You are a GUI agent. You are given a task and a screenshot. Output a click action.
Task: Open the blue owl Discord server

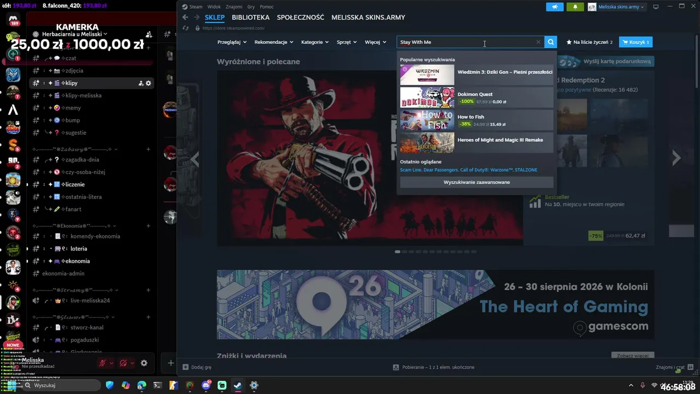click(x=13, y=74)
